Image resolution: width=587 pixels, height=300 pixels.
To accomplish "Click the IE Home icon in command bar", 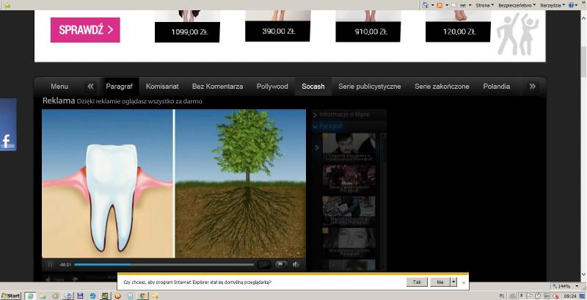I will [x=426, y=4].
